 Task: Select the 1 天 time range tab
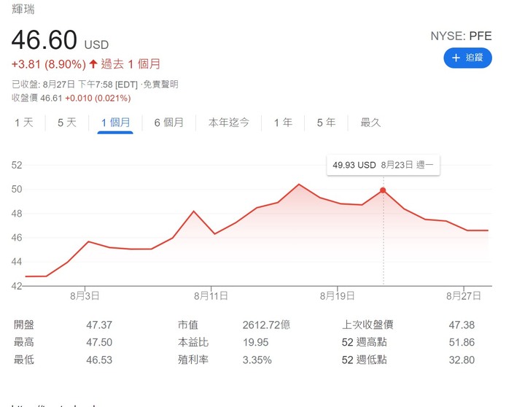[x=24, y=123]
